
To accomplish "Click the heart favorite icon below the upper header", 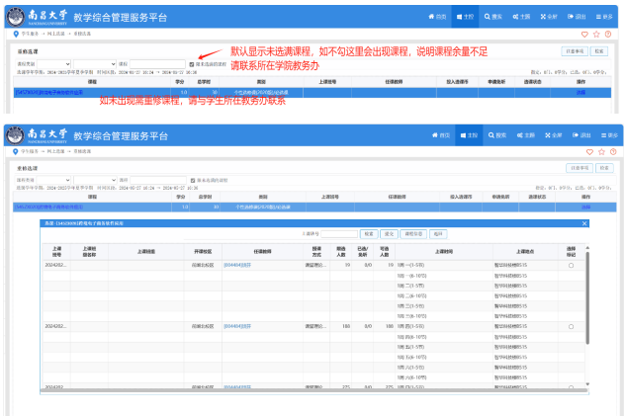I will coord(584,35).
